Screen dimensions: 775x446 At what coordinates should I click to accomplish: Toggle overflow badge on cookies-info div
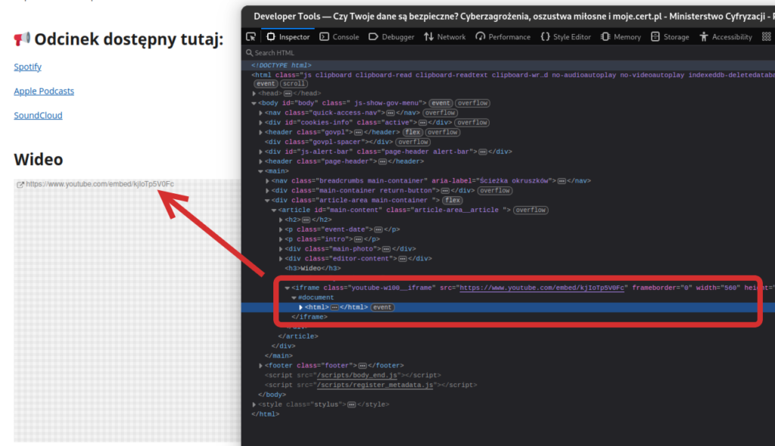tap(472, 122)
